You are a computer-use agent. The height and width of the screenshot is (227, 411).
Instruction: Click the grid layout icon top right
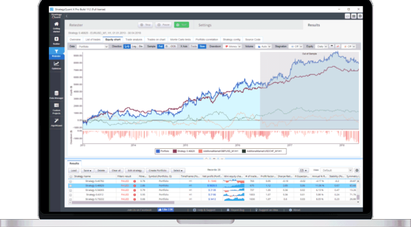pos(354,16)
